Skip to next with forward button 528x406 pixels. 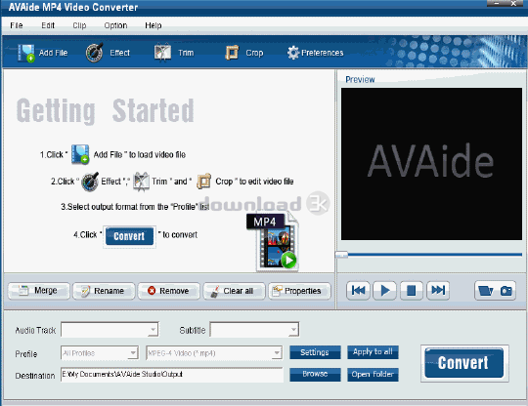(438, 291)
